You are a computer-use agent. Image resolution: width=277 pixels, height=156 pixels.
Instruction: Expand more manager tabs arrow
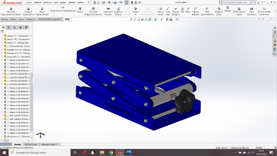coord(31,27)
